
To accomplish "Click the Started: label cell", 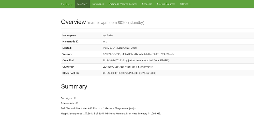I will [81, 48].
